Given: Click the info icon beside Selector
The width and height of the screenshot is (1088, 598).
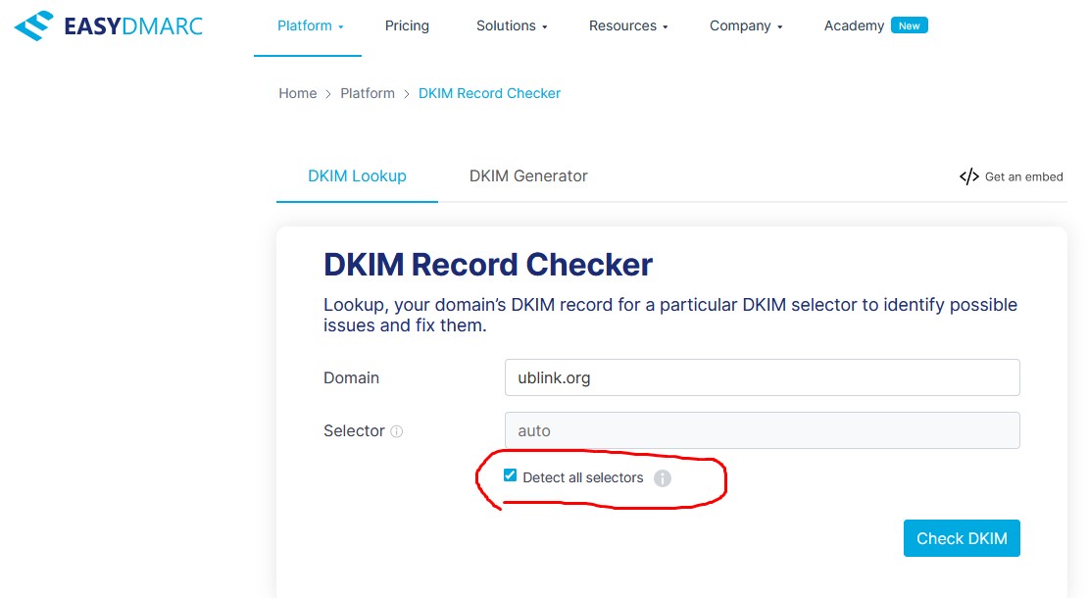Looking at the screenshot, I should pyautogui.click(x=397, y=431).
